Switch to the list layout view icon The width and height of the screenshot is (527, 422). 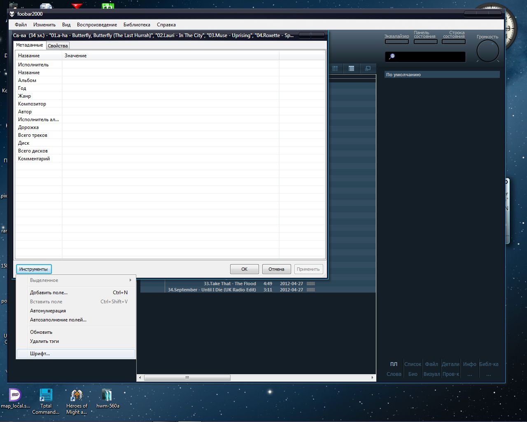point(351,68)
